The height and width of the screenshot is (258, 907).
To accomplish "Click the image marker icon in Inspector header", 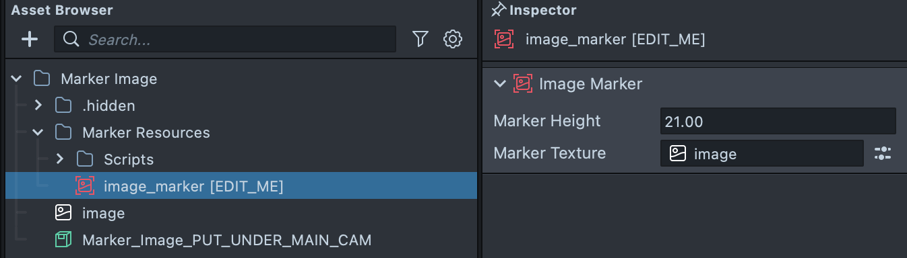I will pos(504,40).
